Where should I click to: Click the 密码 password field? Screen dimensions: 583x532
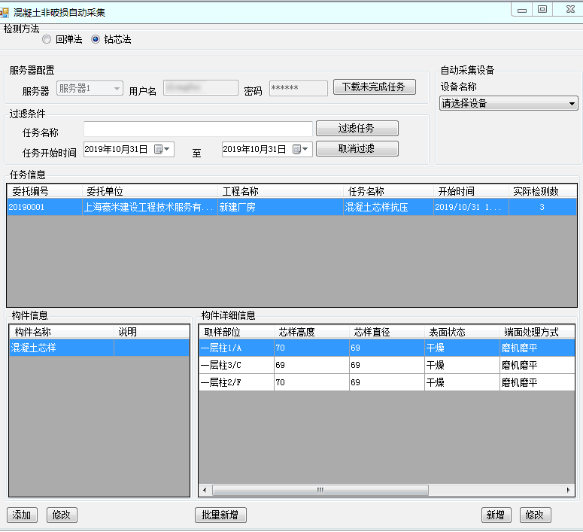tap(298, 89)
